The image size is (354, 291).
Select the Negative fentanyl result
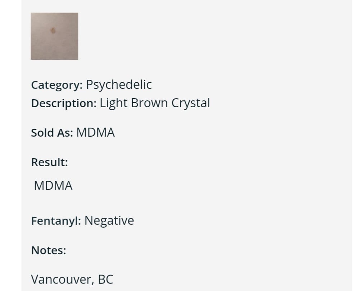tap(109, 221)
